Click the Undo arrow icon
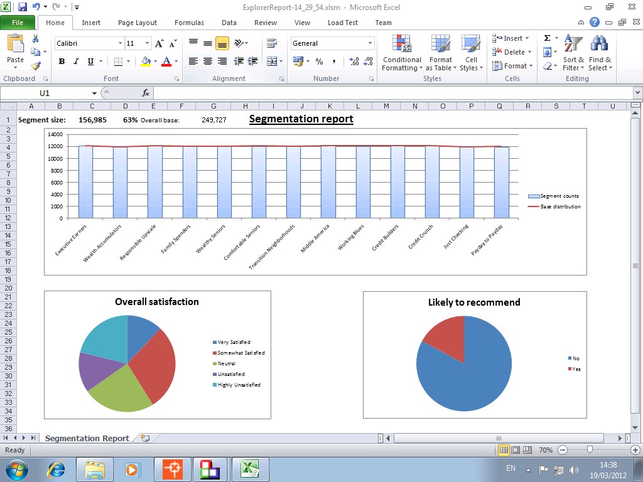The height and width of the screenshot is (482, 643). [36, 6]
